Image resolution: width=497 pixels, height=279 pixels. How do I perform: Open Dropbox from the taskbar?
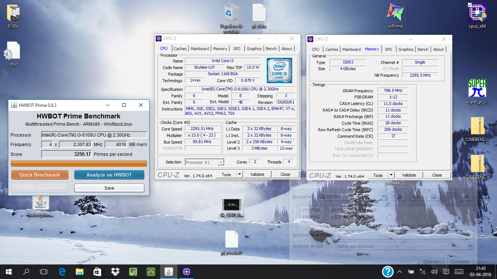tap(115, 271)
